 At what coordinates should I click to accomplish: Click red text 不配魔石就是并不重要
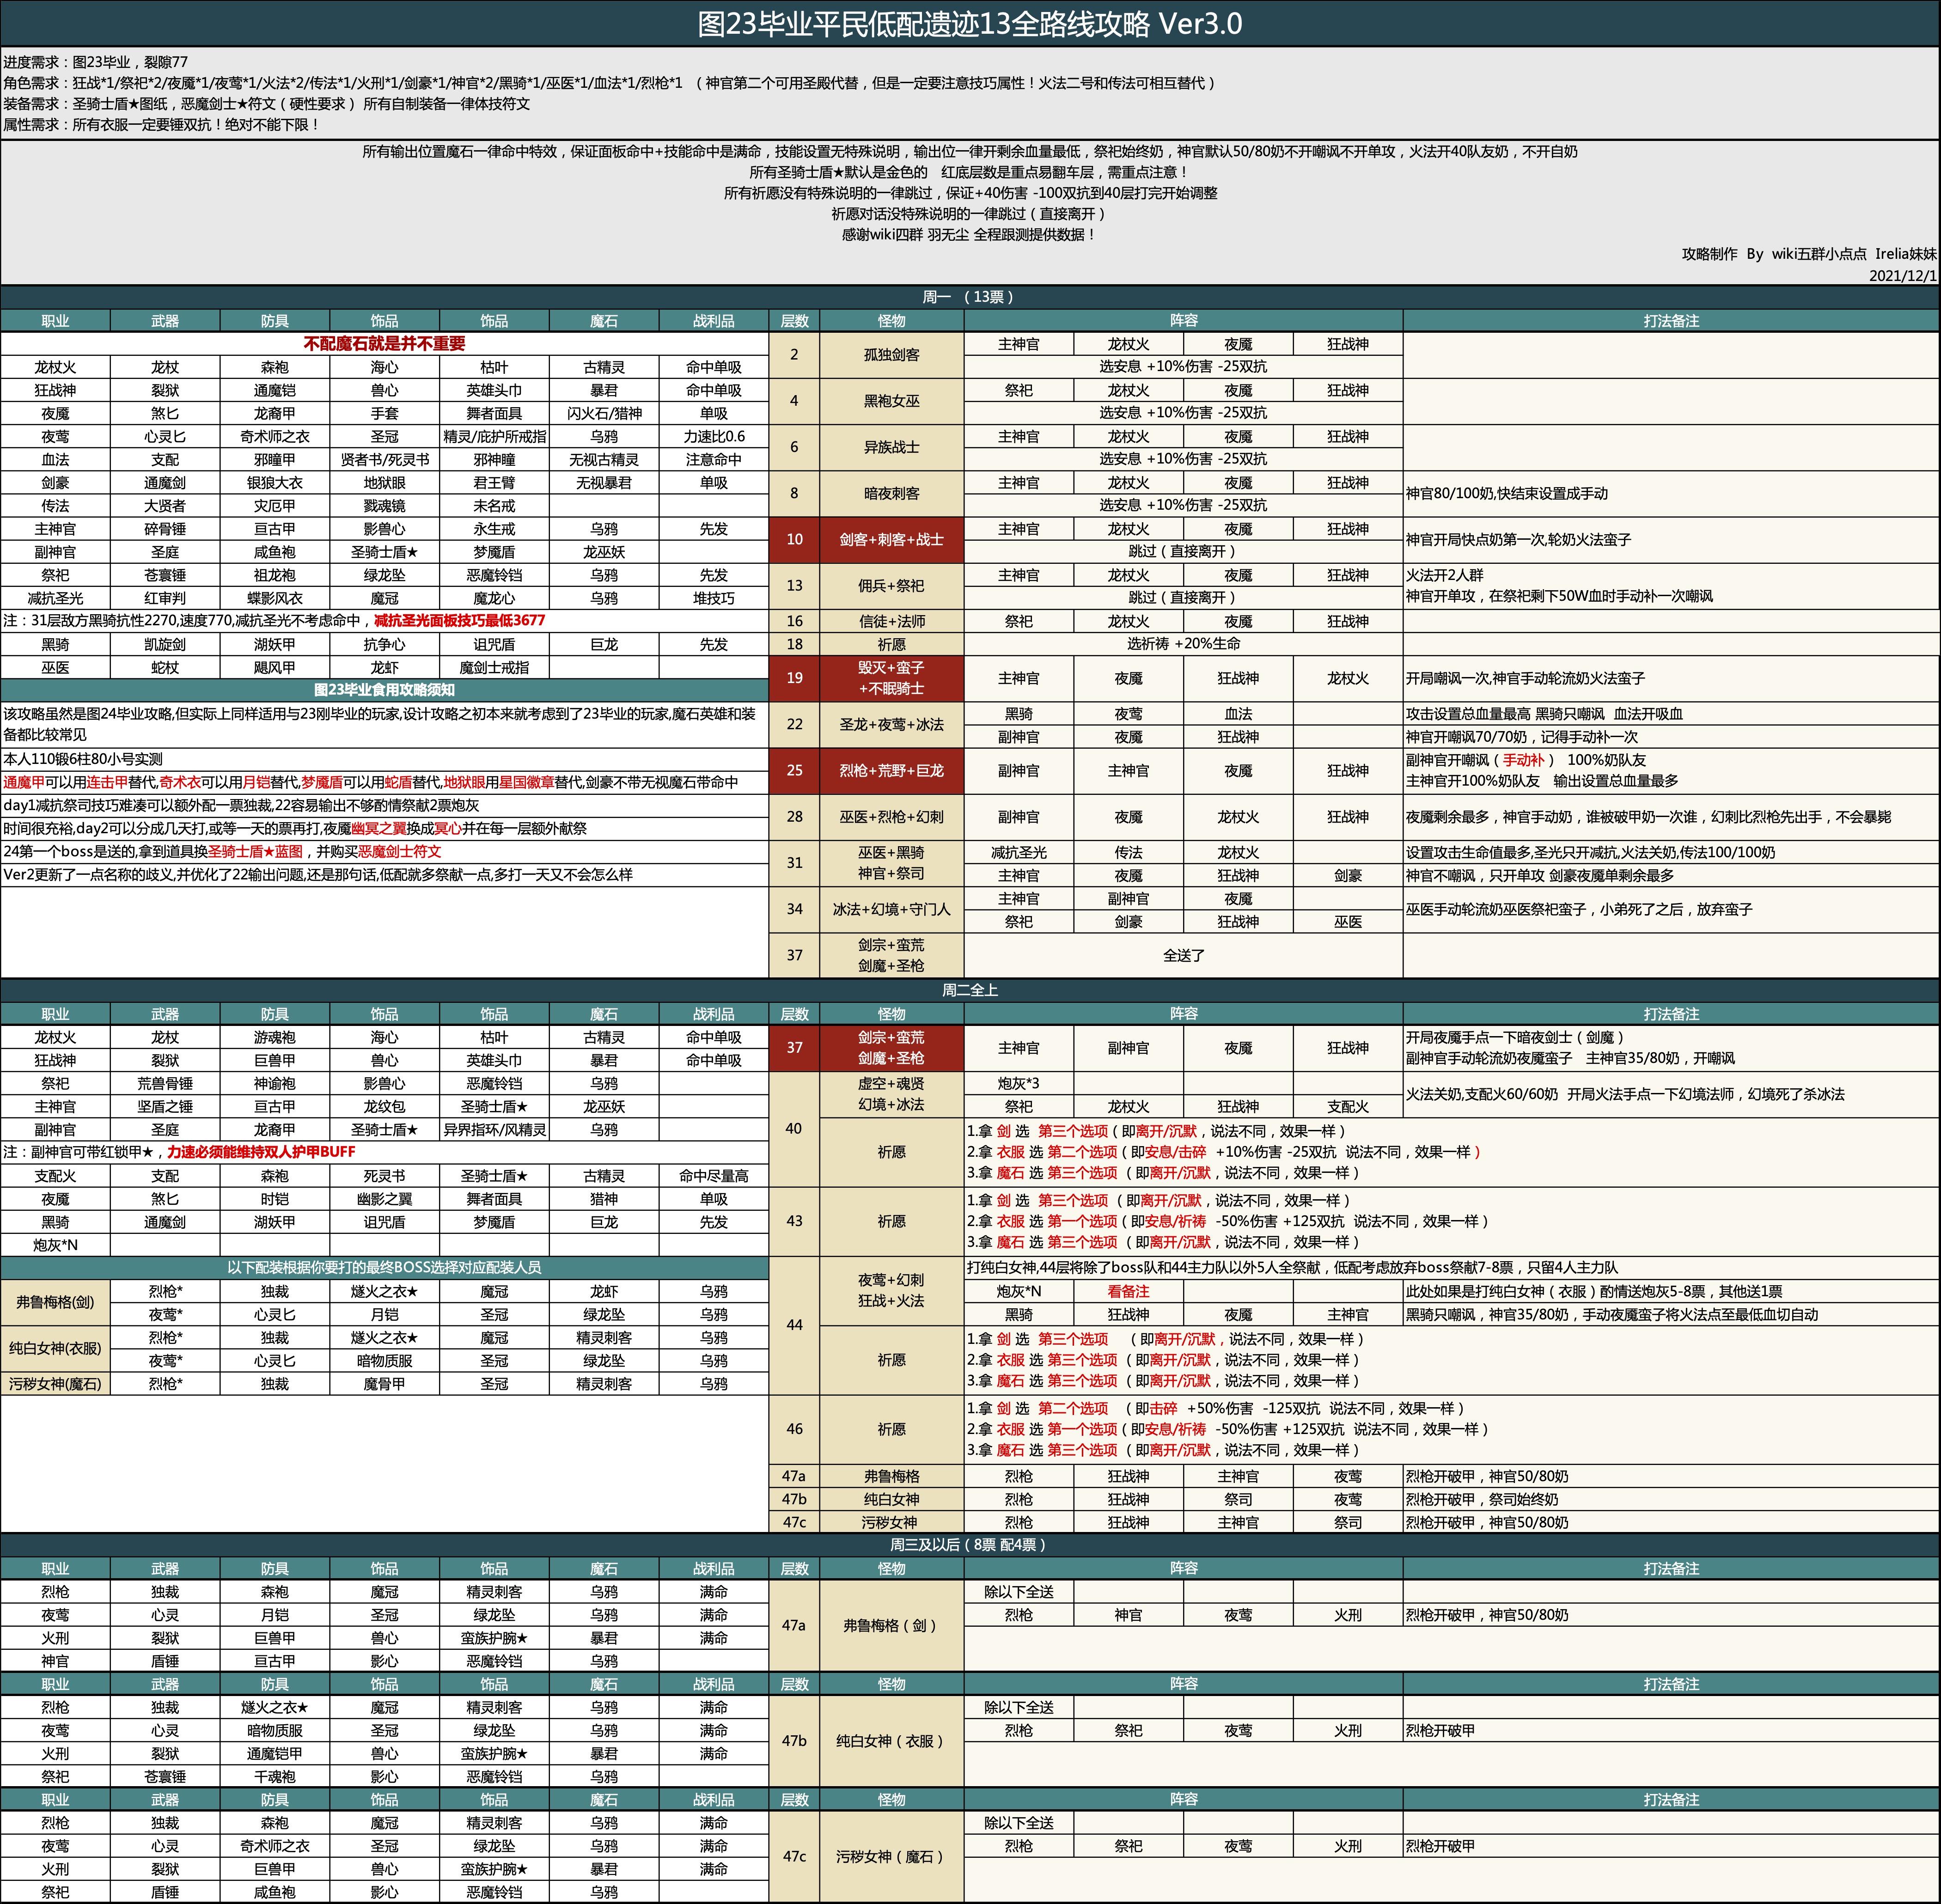[384, 343]
